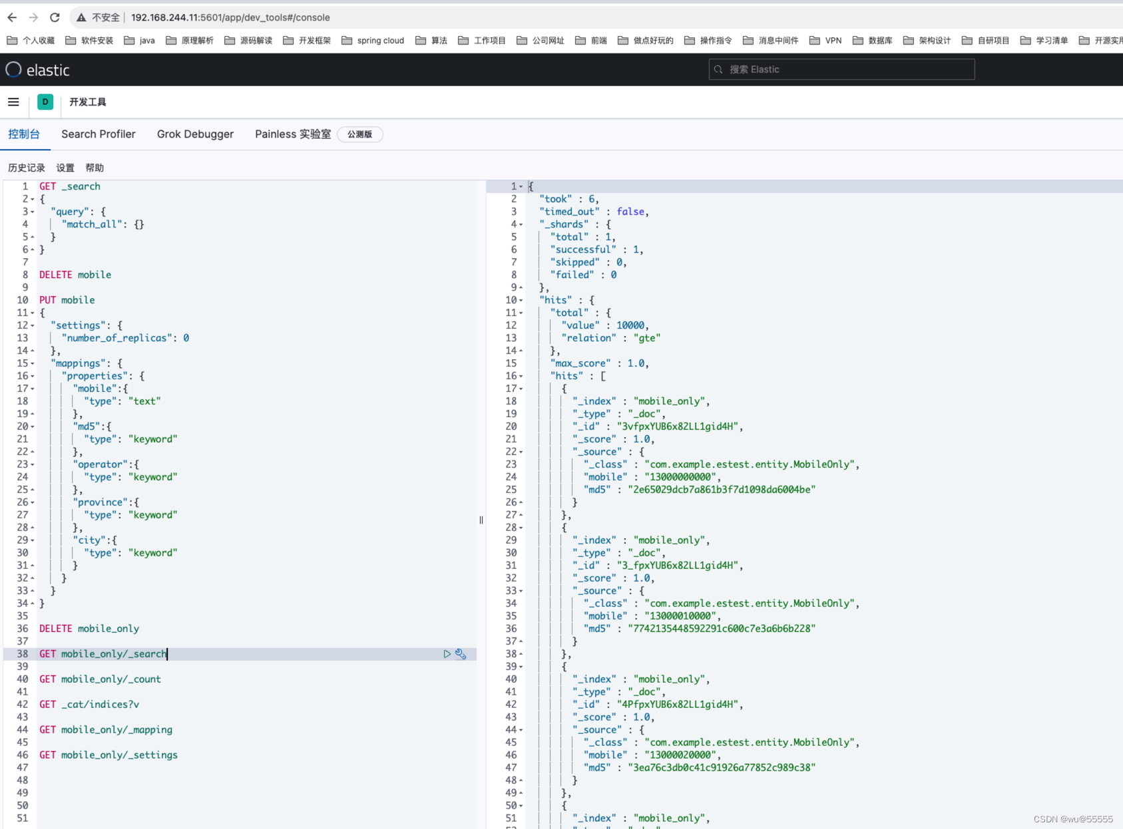The height and width of the screenshot is (829, 1123).
Task: Collapse the mappings block on line 15
Action: pos(31,363)
